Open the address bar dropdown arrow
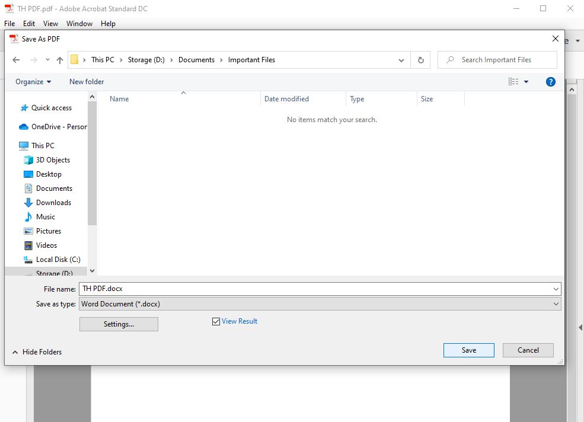 pos(401,59)
